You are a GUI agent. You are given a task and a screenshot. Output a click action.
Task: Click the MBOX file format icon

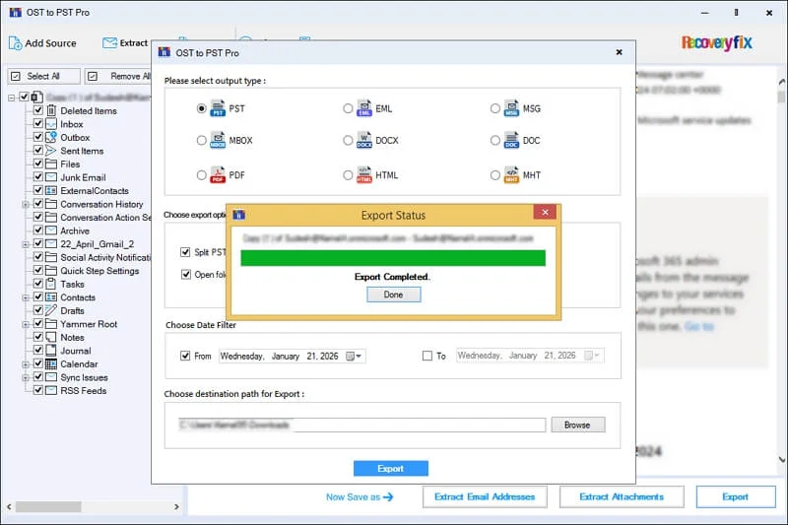tap(218, 141)
